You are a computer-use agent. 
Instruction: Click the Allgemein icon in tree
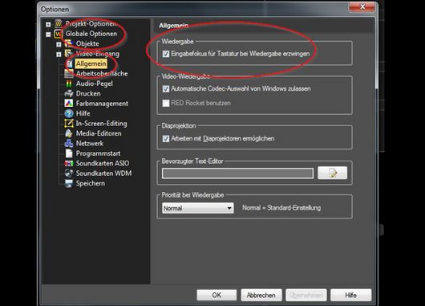click(x=70, y=63)
